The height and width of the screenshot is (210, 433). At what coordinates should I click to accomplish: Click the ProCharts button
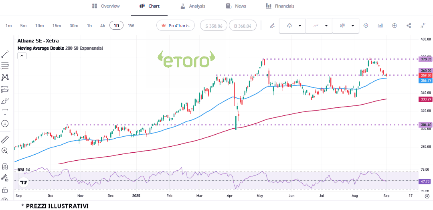click(x=176, y=26)
